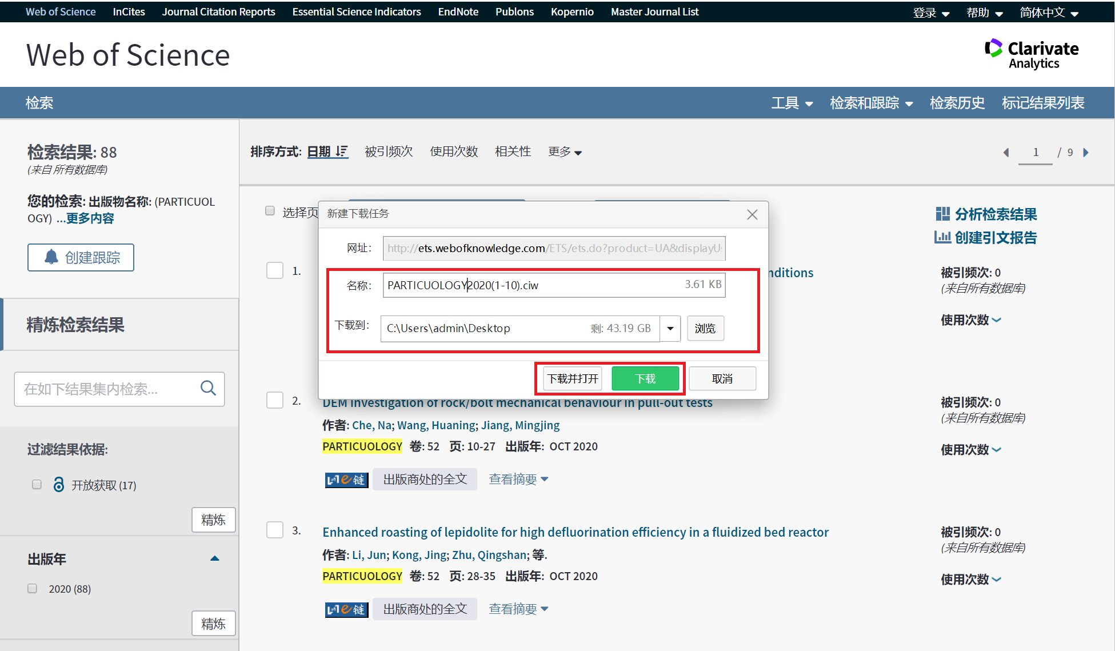Screen dimensions: 1115x651
Task: Go to previous results page arrow
Action: [1006, 152]
